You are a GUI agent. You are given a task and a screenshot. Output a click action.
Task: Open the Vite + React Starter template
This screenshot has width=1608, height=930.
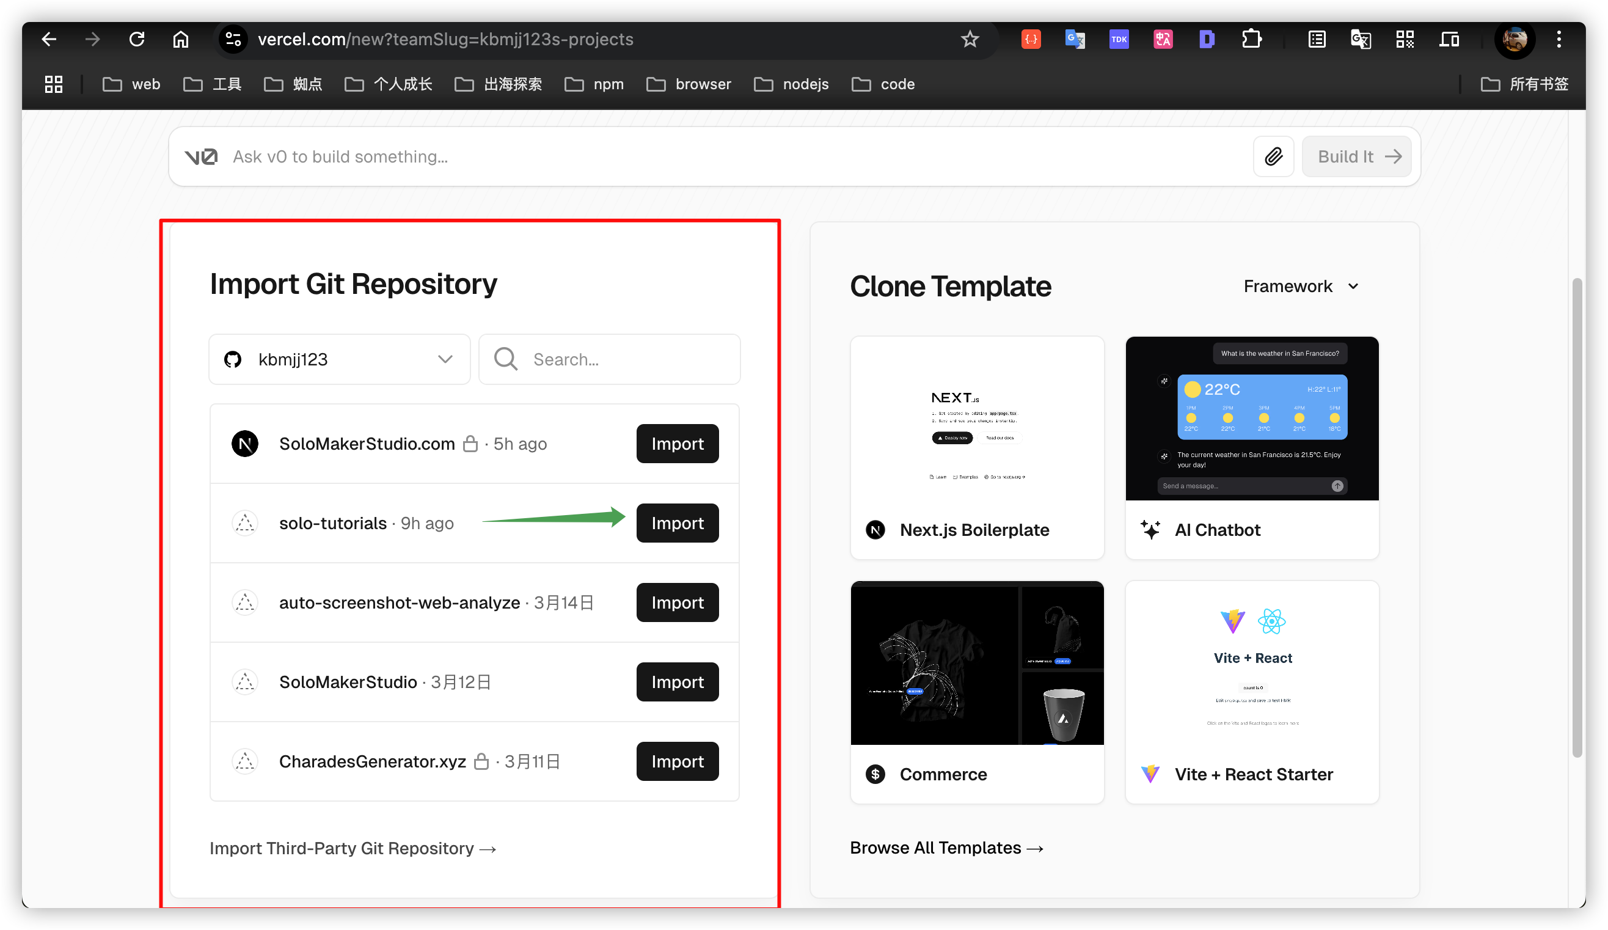point(1252,692)
